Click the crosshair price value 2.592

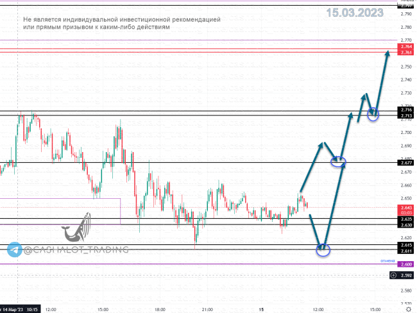pos(406,275)
